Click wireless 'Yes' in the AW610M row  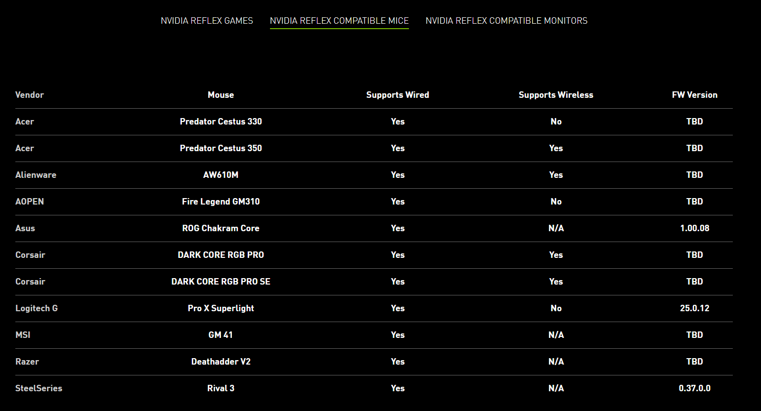click(556, 175)
